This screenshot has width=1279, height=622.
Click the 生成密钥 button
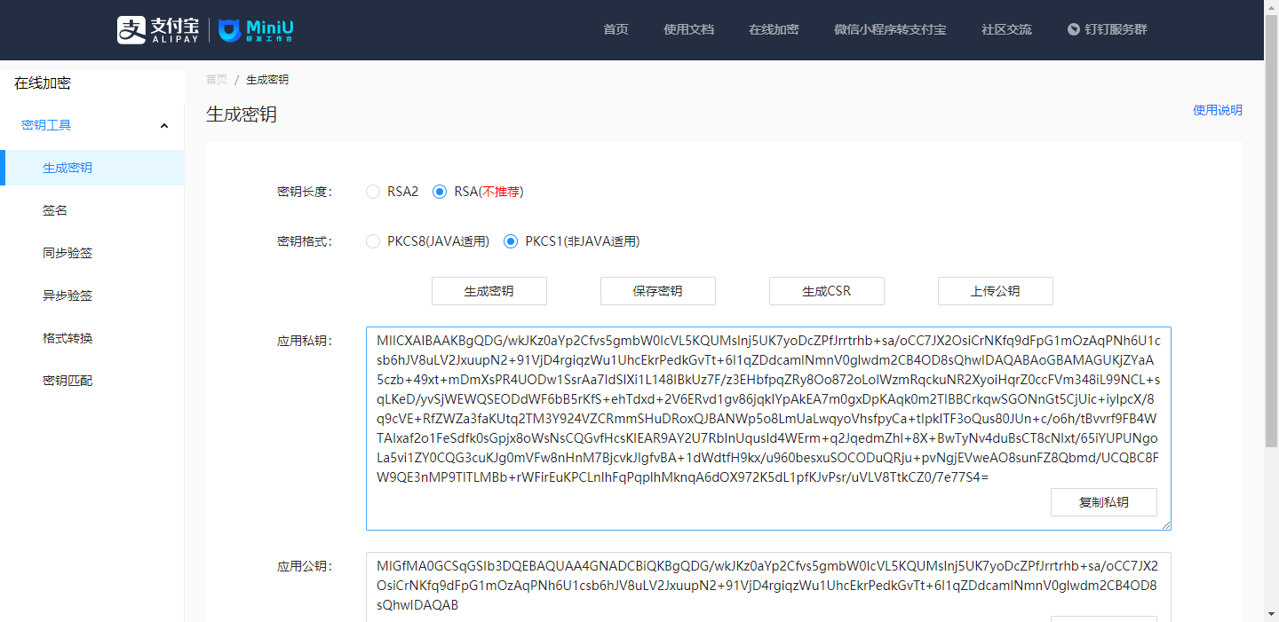(x=489, y=291)
